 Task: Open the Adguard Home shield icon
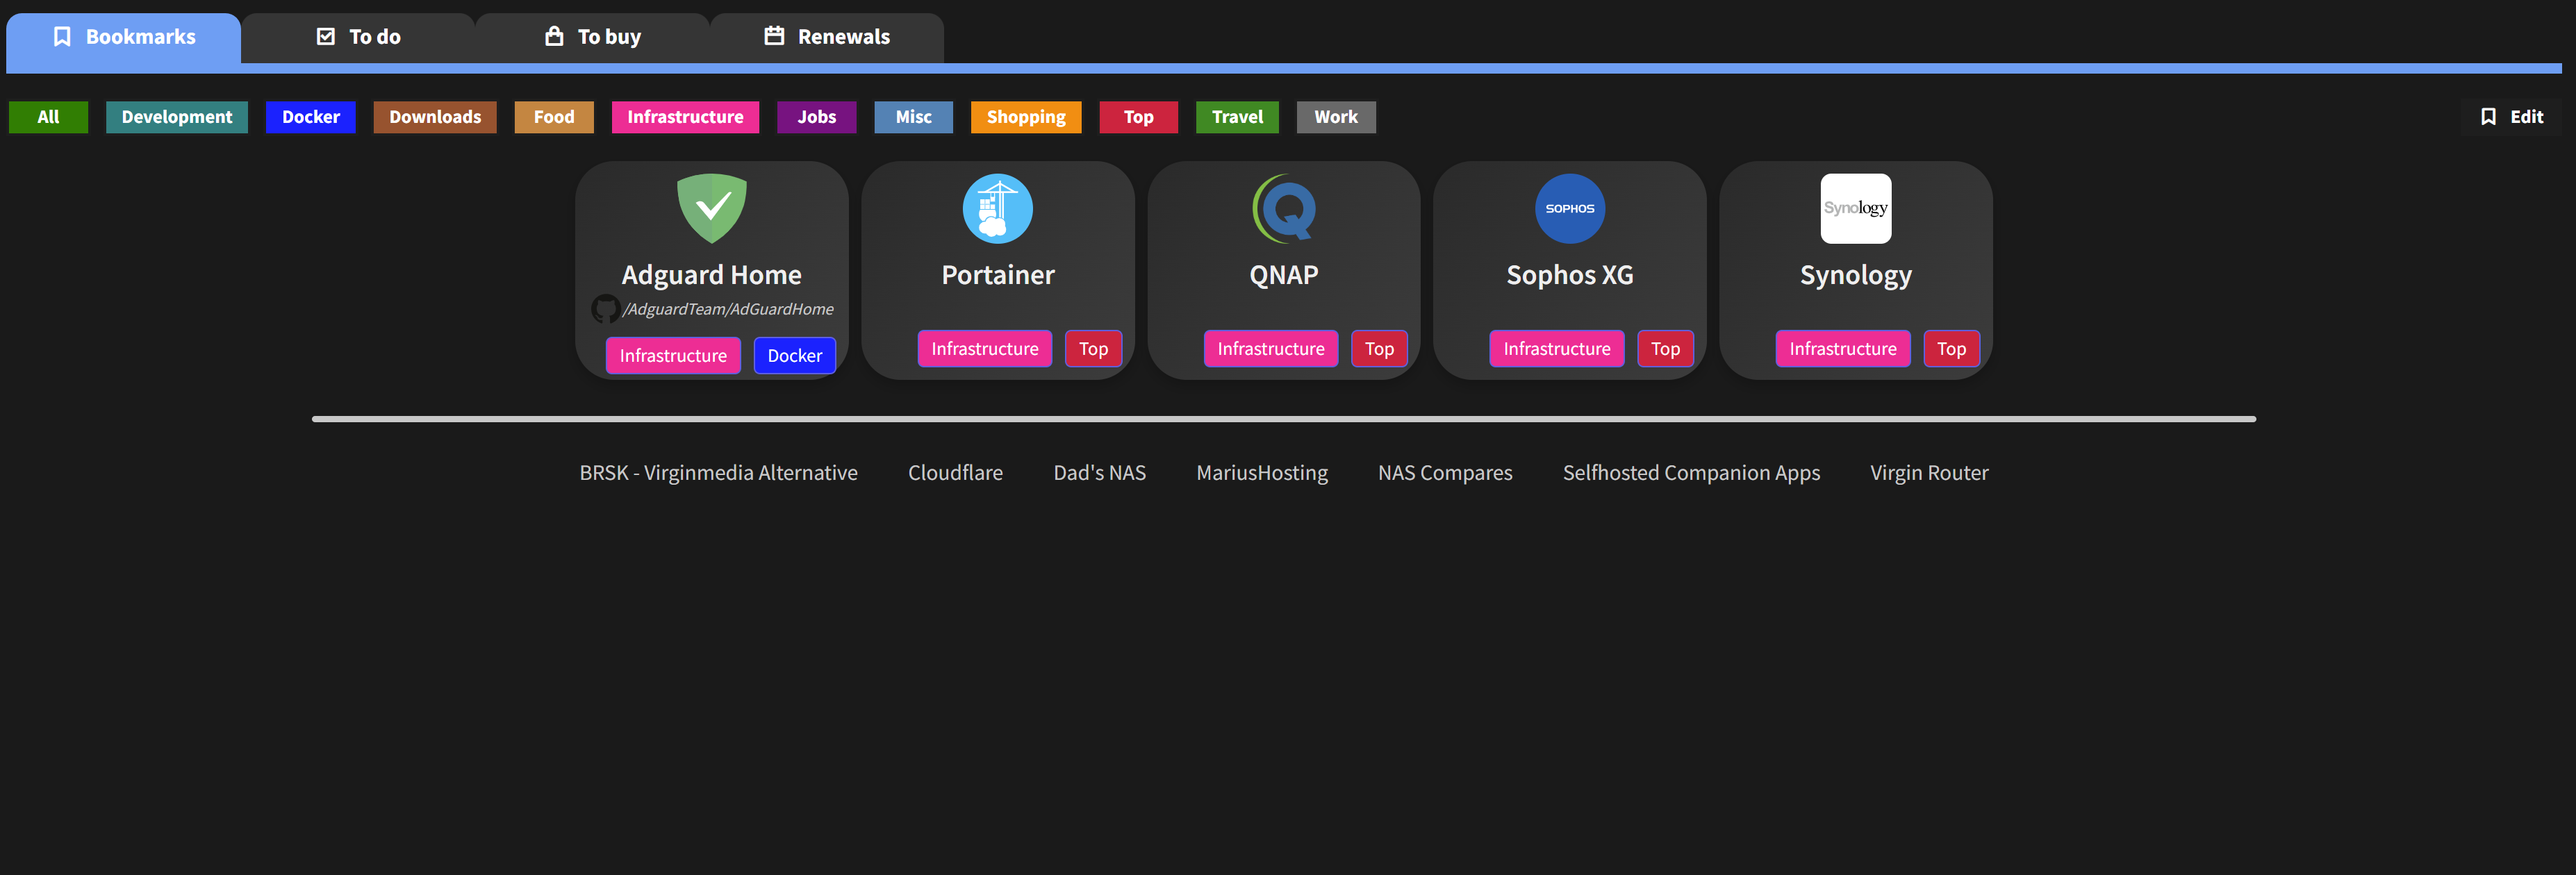(x=712, y=208)
